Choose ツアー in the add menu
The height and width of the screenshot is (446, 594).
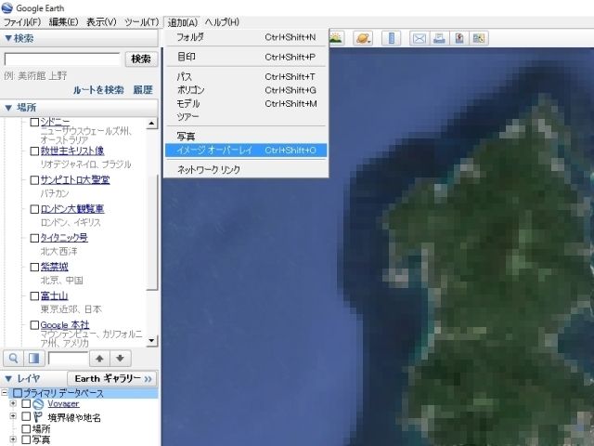(x=246, y=117)
